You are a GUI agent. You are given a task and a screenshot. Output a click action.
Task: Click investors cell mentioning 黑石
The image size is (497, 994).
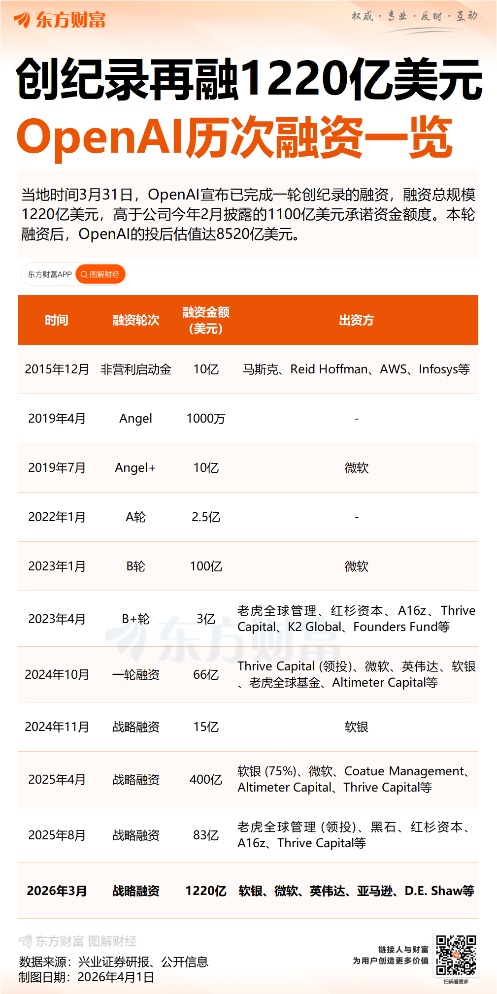pyautogui.click(x=355, y=835)
